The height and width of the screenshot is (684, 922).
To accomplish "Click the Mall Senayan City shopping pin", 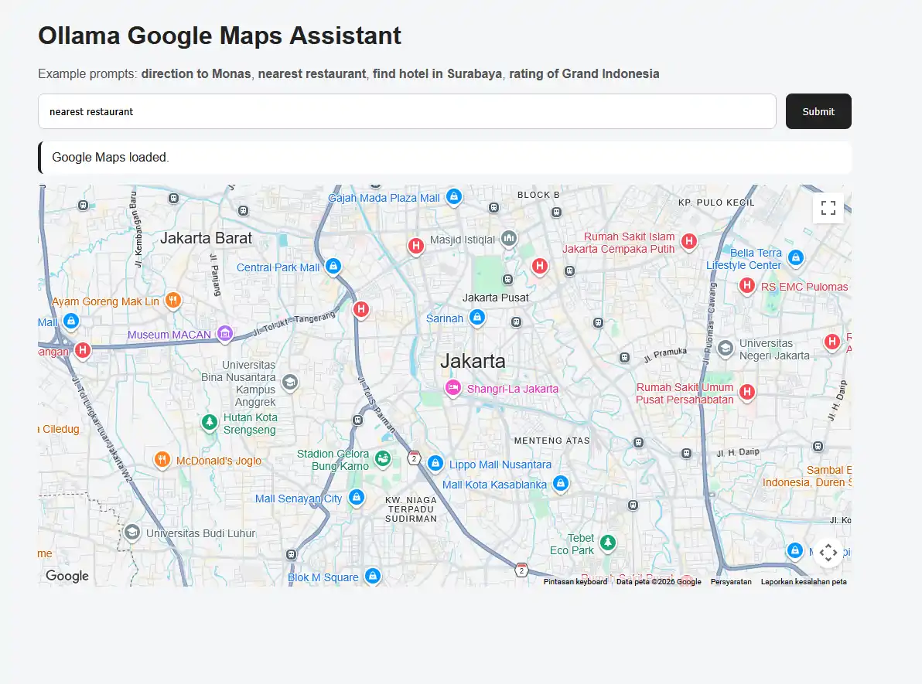I will [356, 497].
